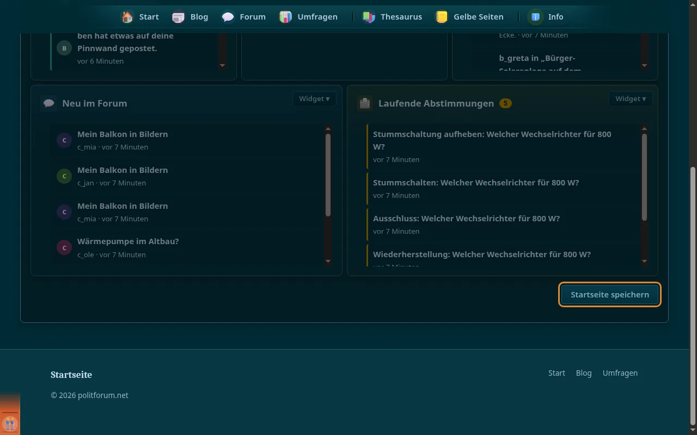Open Thesaurus from the top navigation
This screenshot has width=697, height=435.
tap(392, 17)
